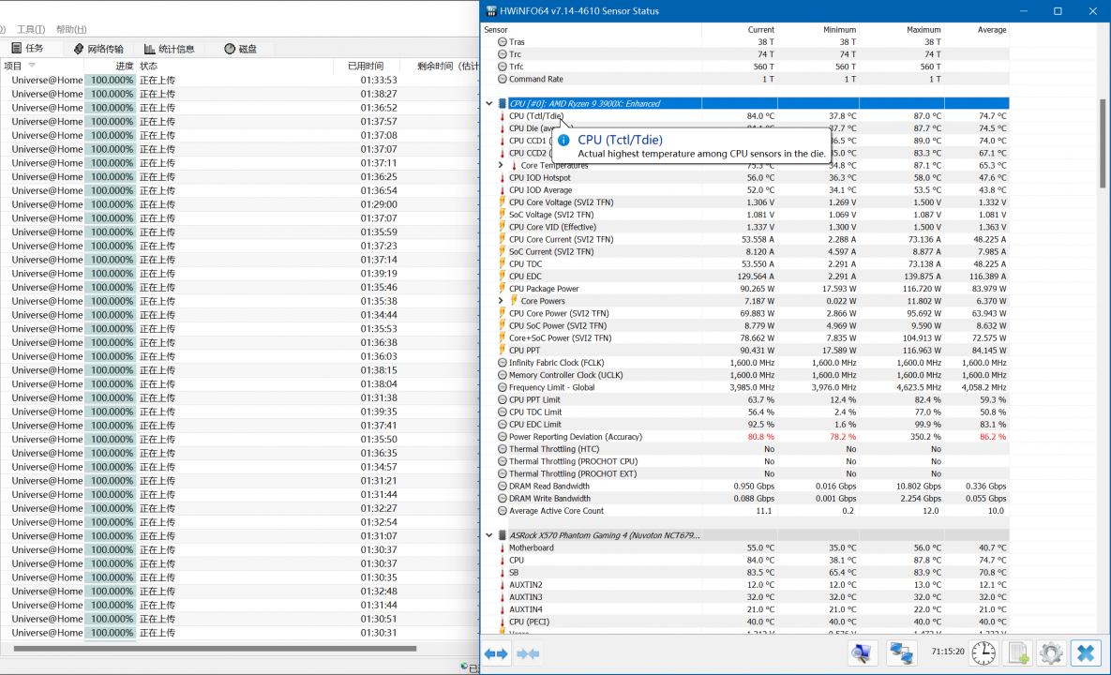The width and height of the screenshot is (1111, 675).
Task: Open the remote network monitors icon
Action: click(901, 653)
